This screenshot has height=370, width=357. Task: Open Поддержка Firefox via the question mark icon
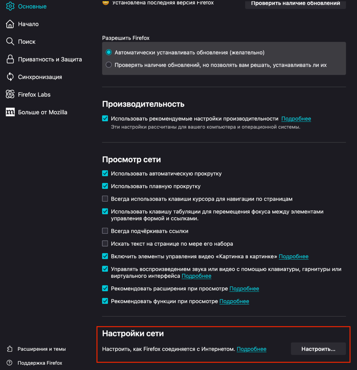point(10,363)
